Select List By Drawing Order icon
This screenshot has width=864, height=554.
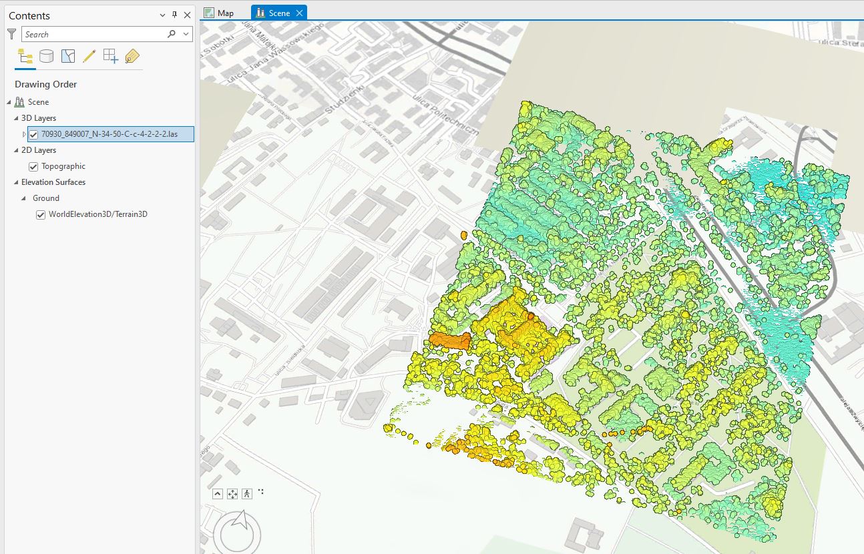point(25,57)
